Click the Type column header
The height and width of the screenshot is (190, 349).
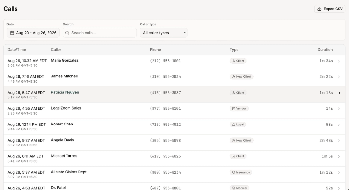(x=234, y=50)
